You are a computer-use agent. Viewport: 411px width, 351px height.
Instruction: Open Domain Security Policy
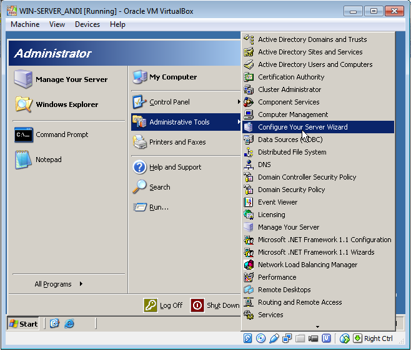coord(318,190)
